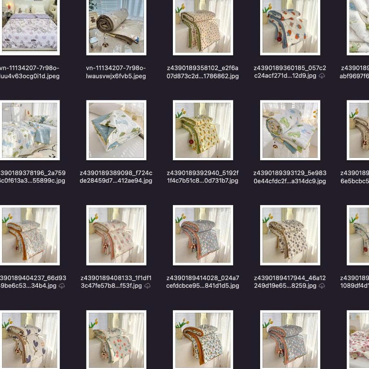Click cloud download icon next to z4390189360185 file
This screenshot has height=369, width=369.
pos(322,76)
